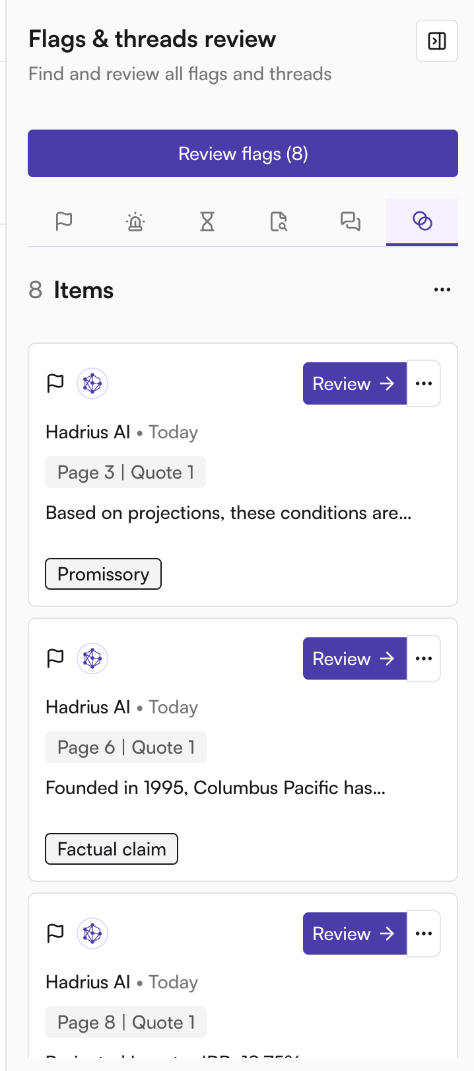
Task: Review the Page 8 Quote 1 flag
Action: [x=355, y=933]
